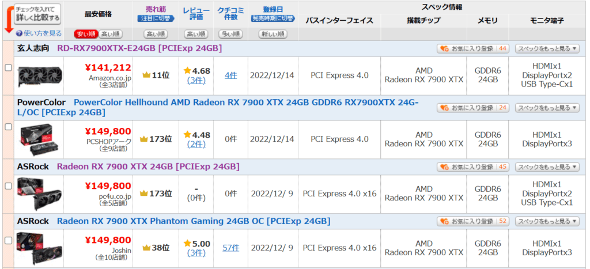590x269 pixels.
Task: Click the Phantom Gaming thumbnail image
Action: click(40, 249)
